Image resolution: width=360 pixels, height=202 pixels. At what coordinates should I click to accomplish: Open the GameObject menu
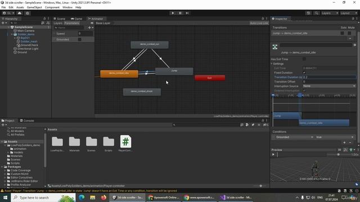coord(34,7)
